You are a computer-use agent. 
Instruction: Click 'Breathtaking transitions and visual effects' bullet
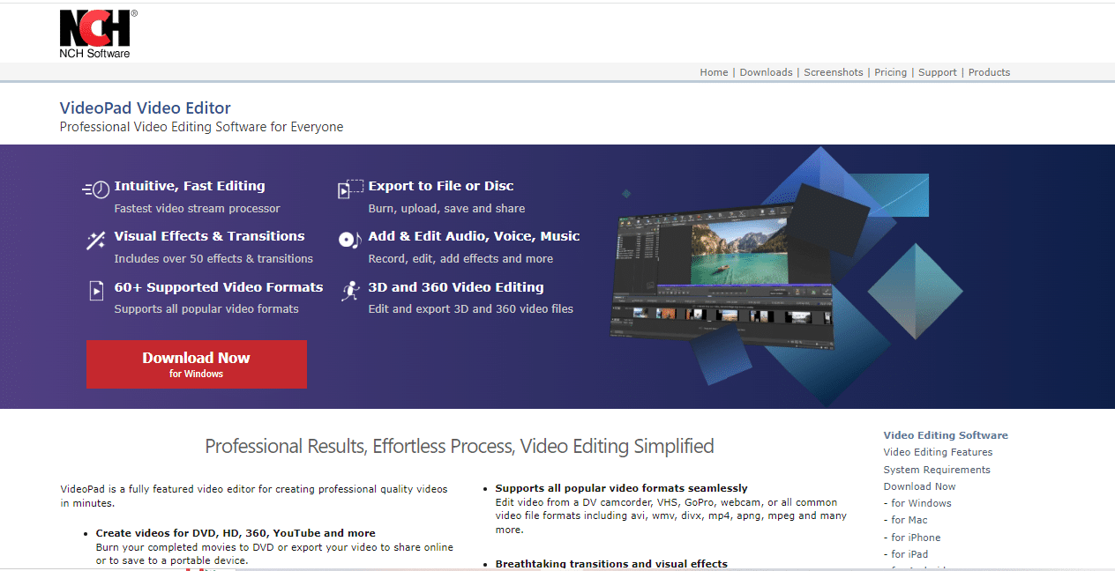click(x=611, y=564)
